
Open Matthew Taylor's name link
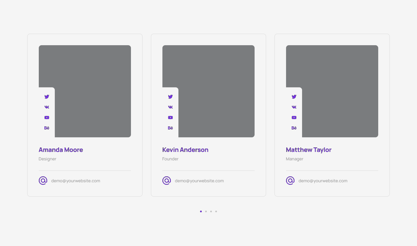click(309, 150)
